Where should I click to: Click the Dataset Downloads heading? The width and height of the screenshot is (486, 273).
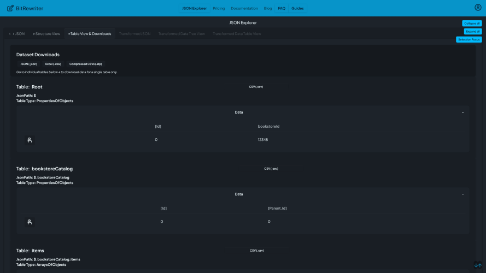38,55
